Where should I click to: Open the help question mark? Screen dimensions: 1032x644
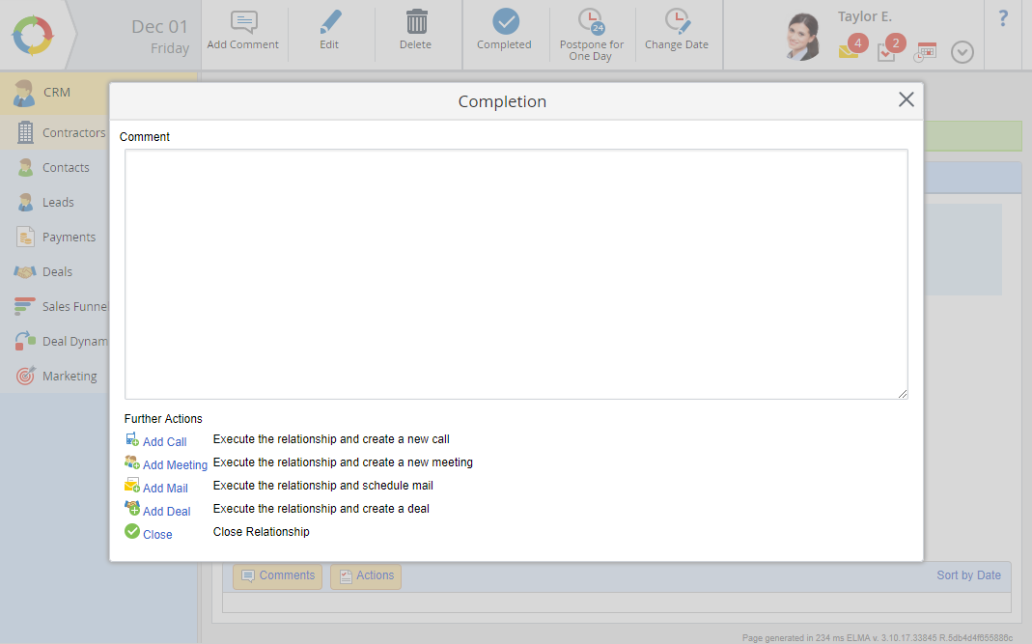pyautogui.click(x=1003, y=18)
